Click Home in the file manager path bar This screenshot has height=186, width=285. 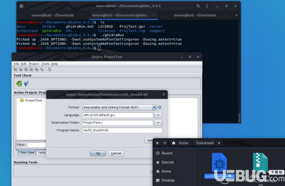180,143
